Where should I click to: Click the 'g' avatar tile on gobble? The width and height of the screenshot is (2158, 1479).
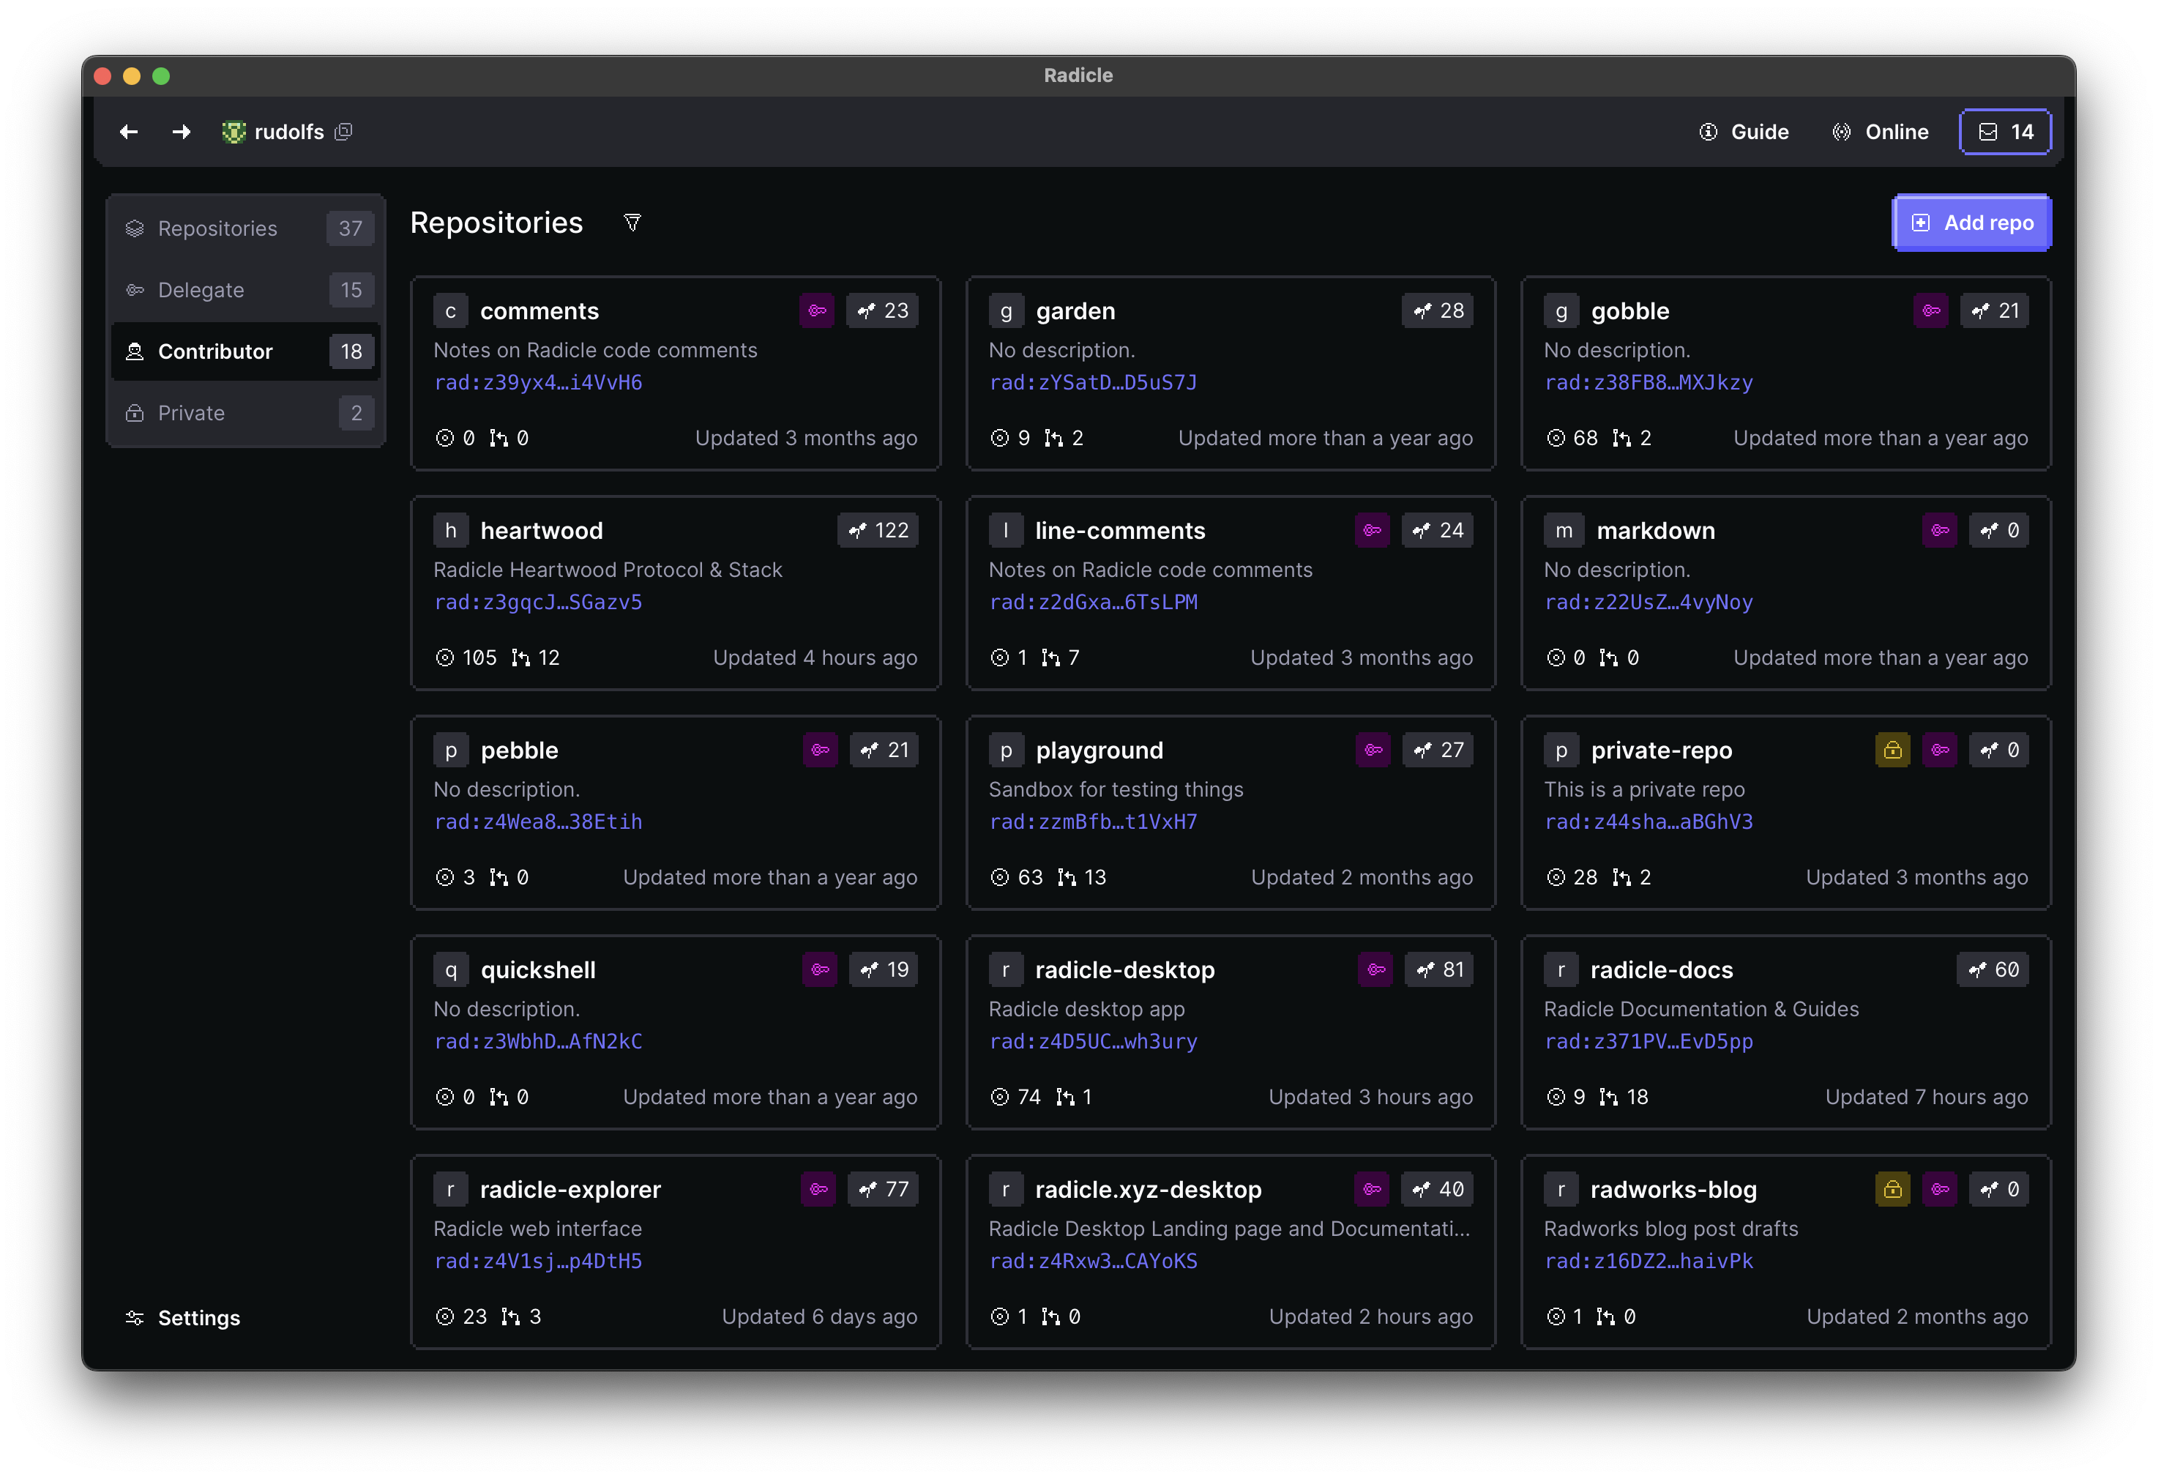click(1561, 311)
